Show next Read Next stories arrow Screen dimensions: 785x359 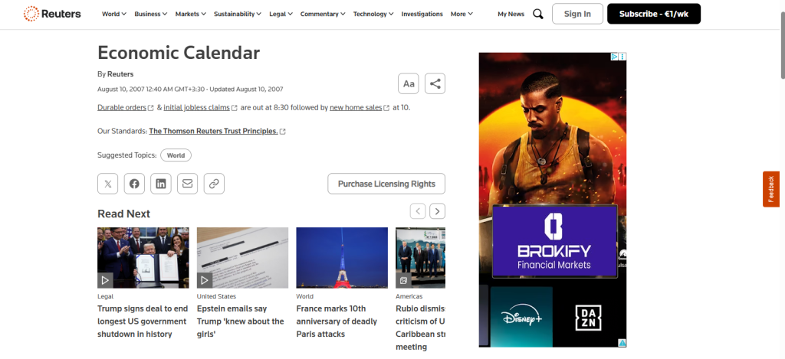click(x=437, y=211)
